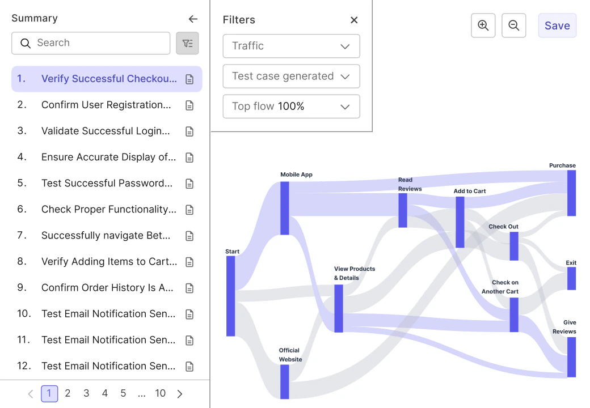The width and height of the screenshot is (590, 408).
Task: Expand the Test case generated dropdown
Action: 291,76
